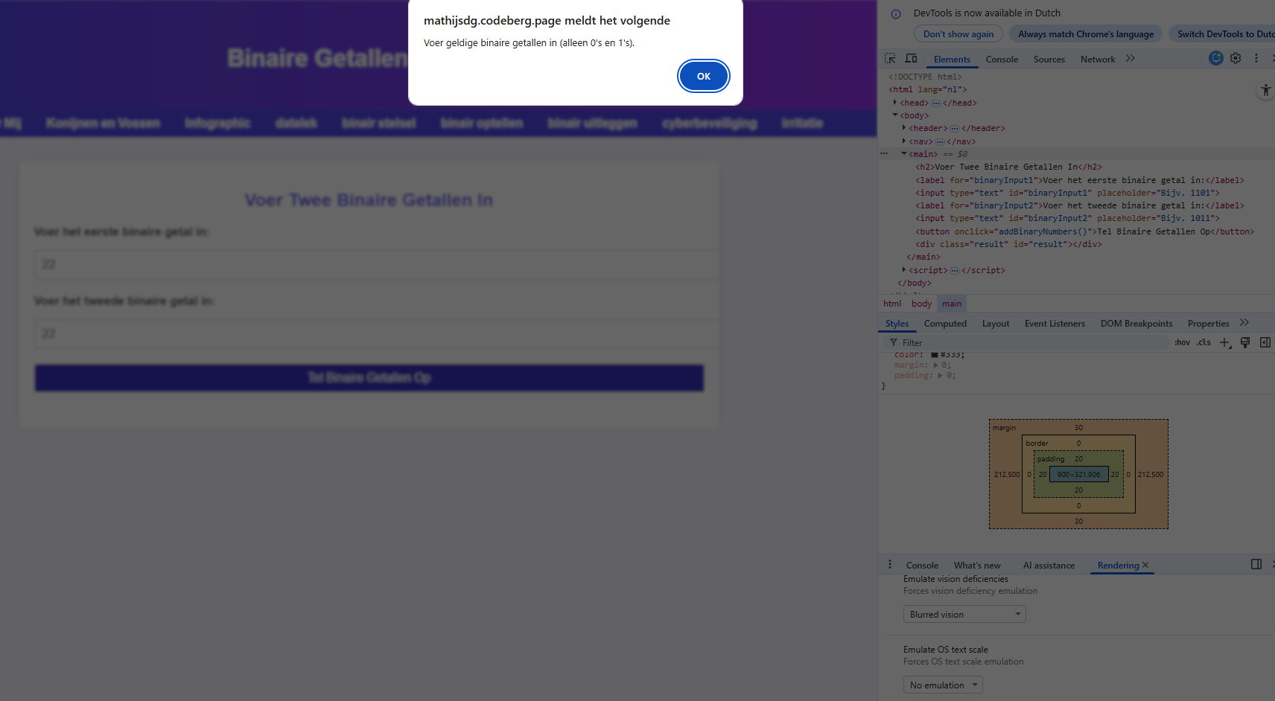Open the Computed styles tab

pos(945,323)
